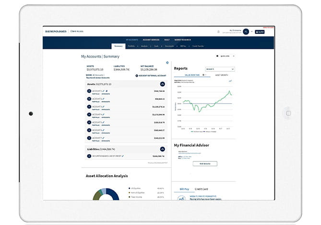Switch to the Funds Transfer sub-tab
The width and height of the screenshot is (321, 225).
(x=198, y=46)
